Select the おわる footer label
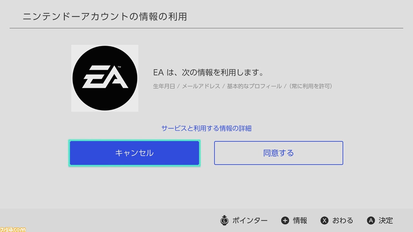The height and width of the screenshot is (232, 413). (x=343, y=220)
